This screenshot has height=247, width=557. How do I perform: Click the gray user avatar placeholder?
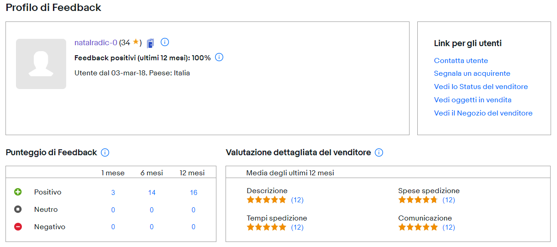[41, 64]
